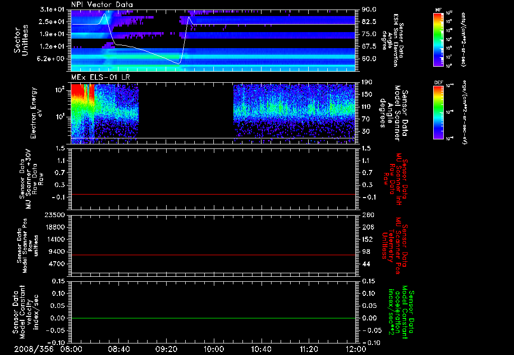Image resolution: width=514 pixels, height=355 pixels.
Task: Click the 08:40 time tick label
Action: [x=118, y=349]
